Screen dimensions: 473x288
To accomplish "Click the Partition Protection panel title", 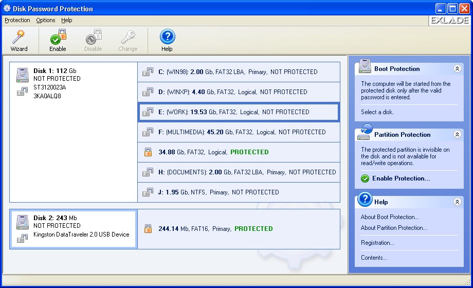I will click(403, 135).
